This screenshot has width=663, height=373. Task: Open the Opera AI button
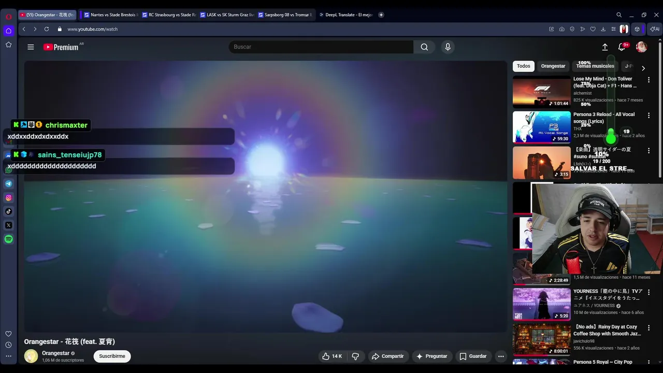655,29
